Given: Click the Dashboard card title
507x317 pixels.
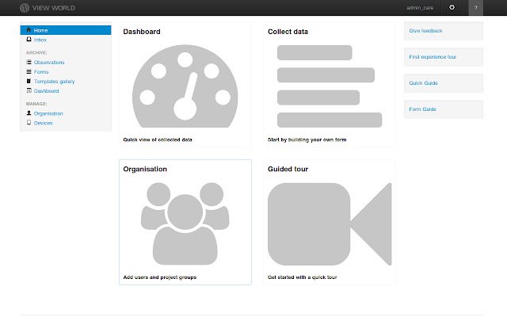Looking at the screenshot, I should click(142, 32).
